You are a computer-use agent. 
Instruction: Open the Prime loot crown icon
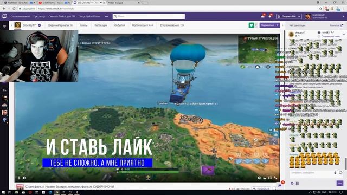[x=262, y=16]
